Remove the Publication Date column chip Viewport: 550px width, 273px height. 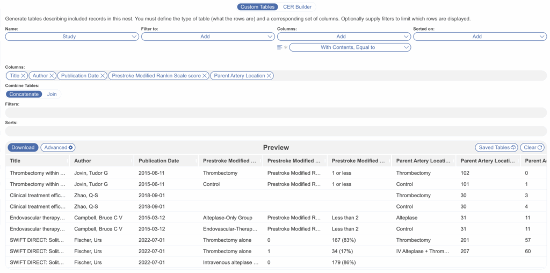103,76
